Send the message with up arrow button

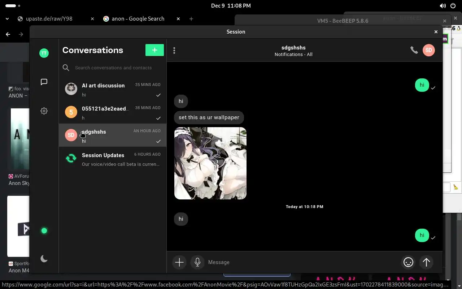click(426, 262)
